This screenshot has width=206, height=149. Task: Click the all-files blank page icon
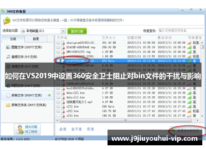tap(8, 95)
